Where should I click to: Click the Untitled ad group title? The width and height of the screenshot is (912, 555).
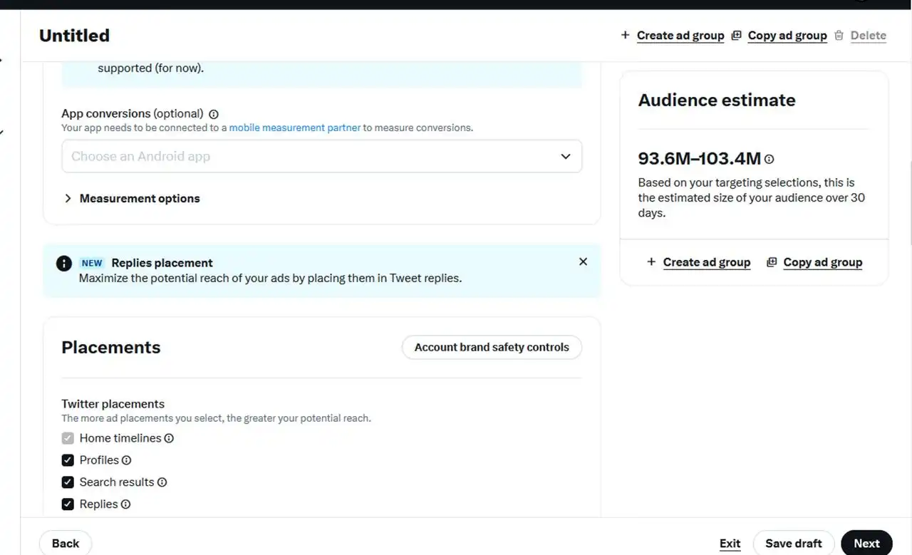(x=74, y=36)
